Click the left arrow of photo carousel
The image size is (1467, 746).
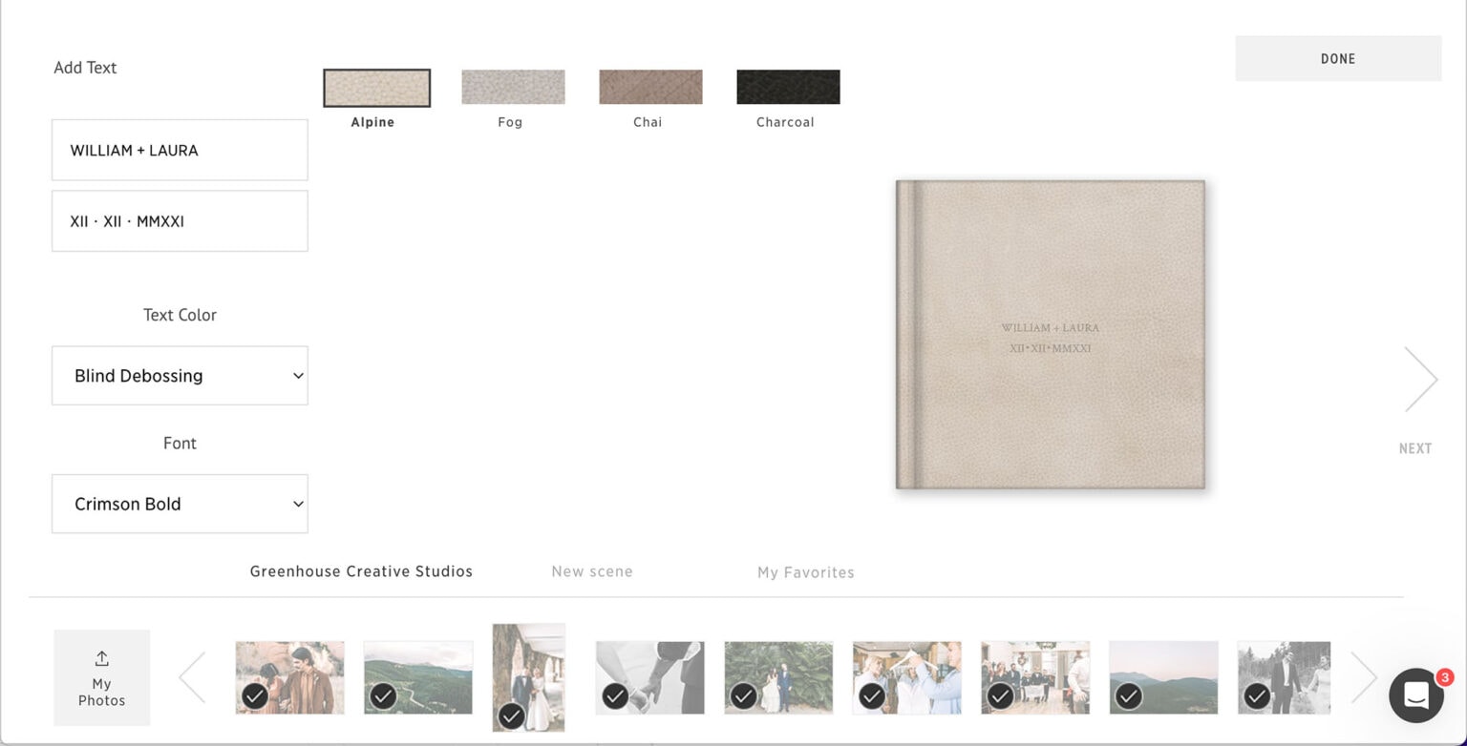click(x=193, y=677)
